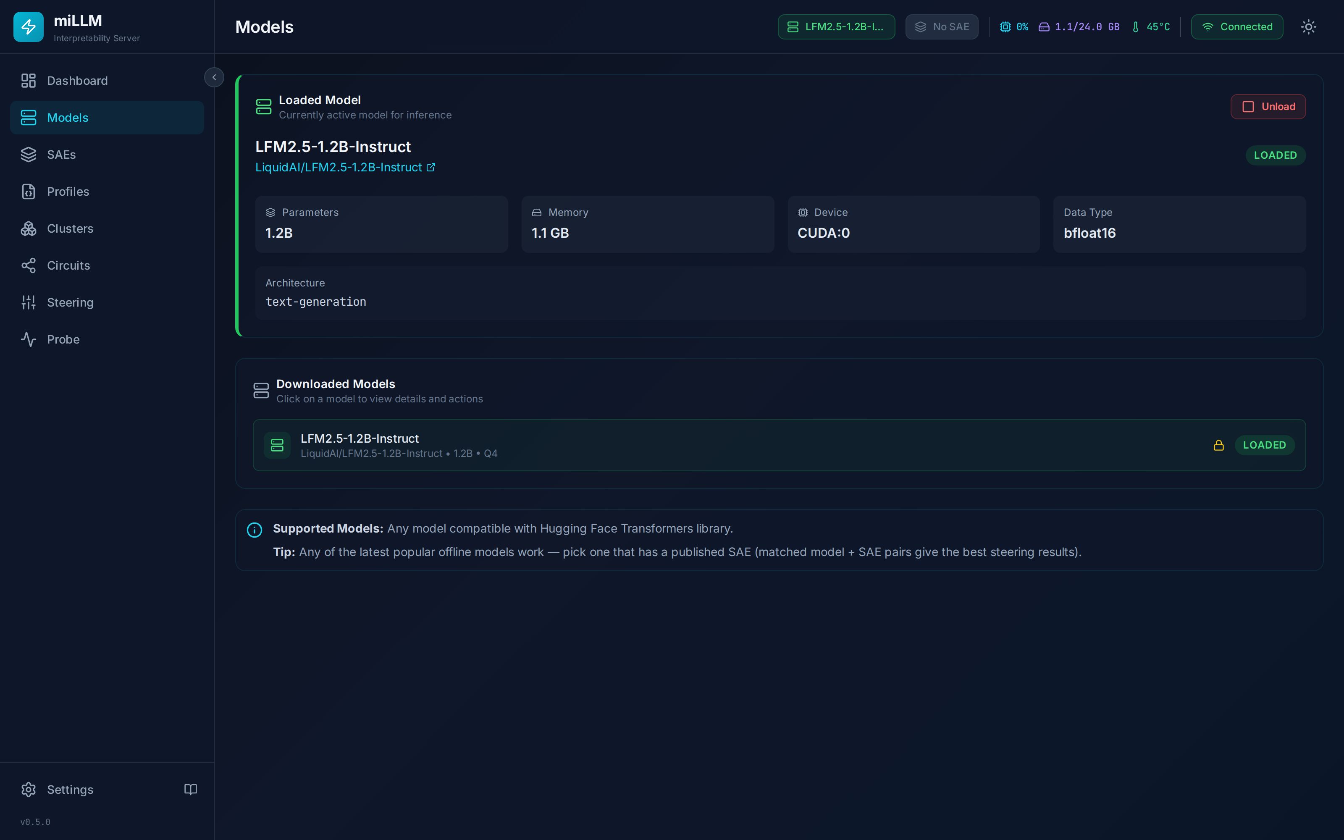Click the Memory card drive icon
Image resolution: width=1344 pixels, height=840 pixels.
point(536,212)
